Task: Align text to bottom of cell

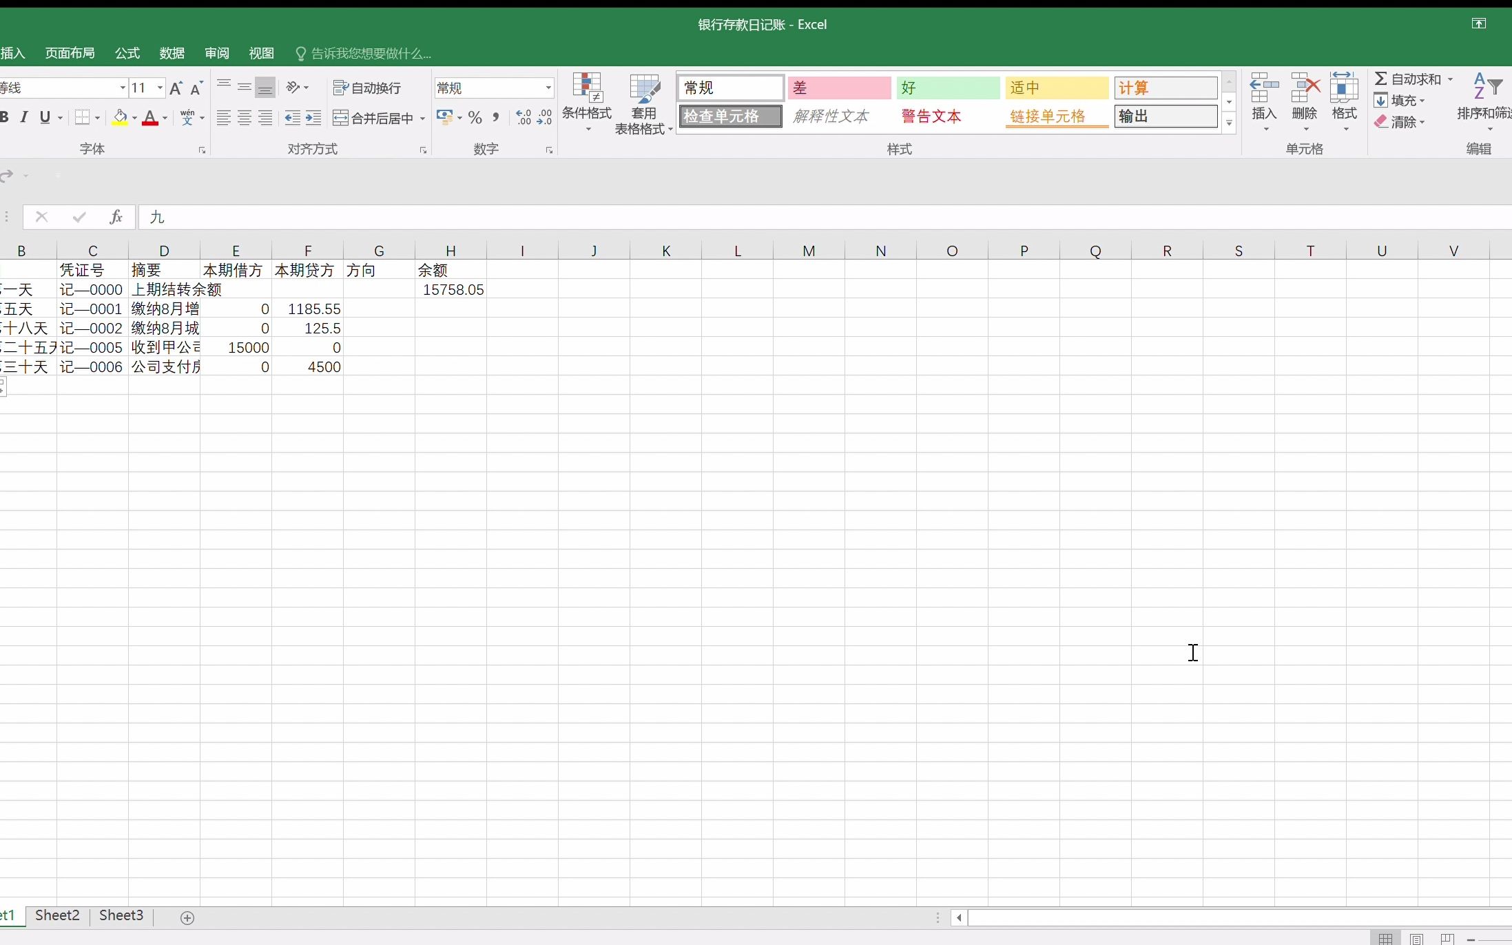Action: [265, 87]
